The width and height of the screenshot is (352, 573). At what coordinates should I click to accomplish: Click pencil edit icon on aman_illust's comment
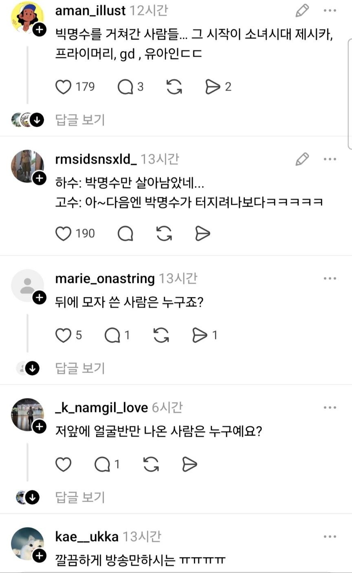pyautogui.click(x=302, y=11)
